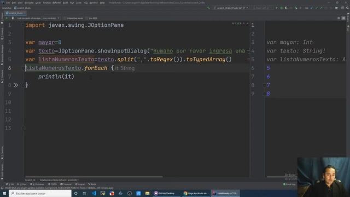This screenshot has width=350, height=197.
Task: Open the Build tool window tab
Action: coord(92,184)
